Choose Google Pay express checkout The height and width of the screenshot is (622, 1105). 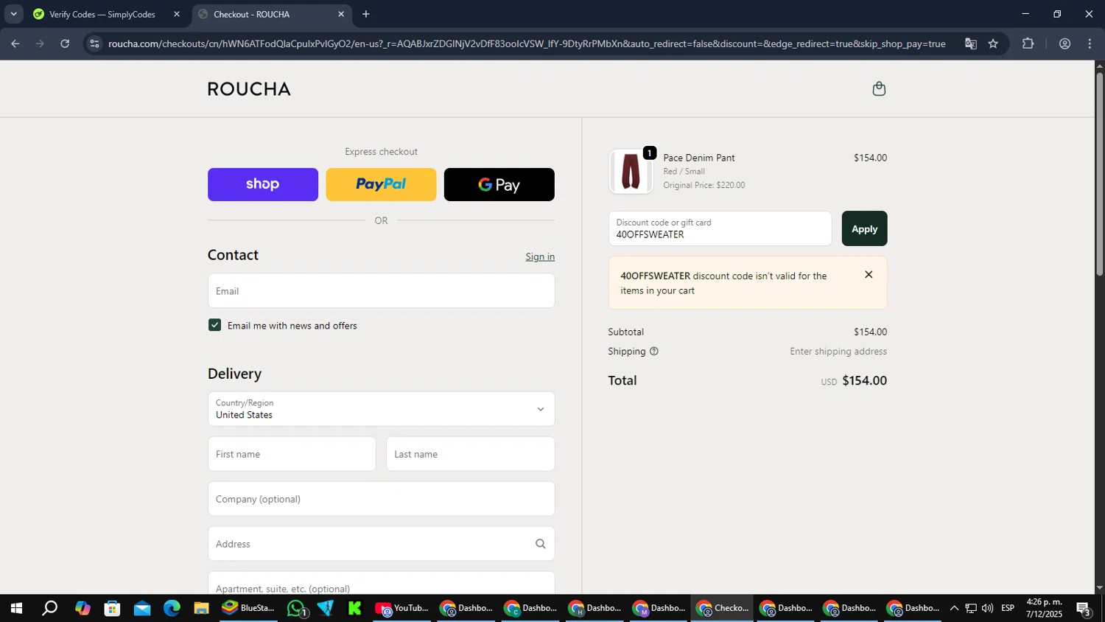pyautogui.click(x=499, y=184)
